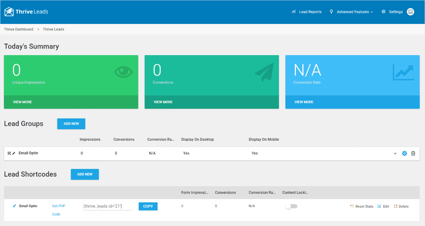Click the Get PHP Code link
Image resolution: width=425 pixels, height=226 pixels.
[x=59, y=210]
